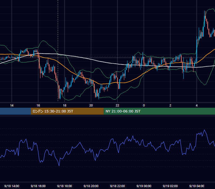The height and width of the screenshot is (189, 215).
Task: Click the blue session bar before London
Action: [15, 111]
